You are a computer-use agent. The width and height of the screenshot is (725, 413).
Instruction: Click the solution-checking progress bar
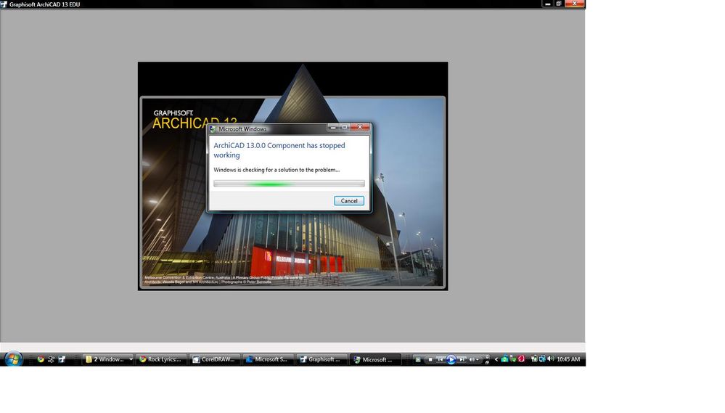pyautogui.click(x=289, y=184)
